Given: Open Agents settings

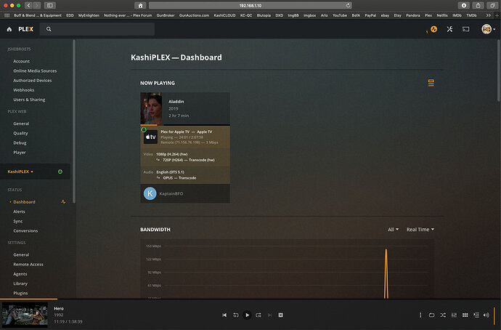Looking at the screenshot, I should pyautogui.click(x=20, y=274).
